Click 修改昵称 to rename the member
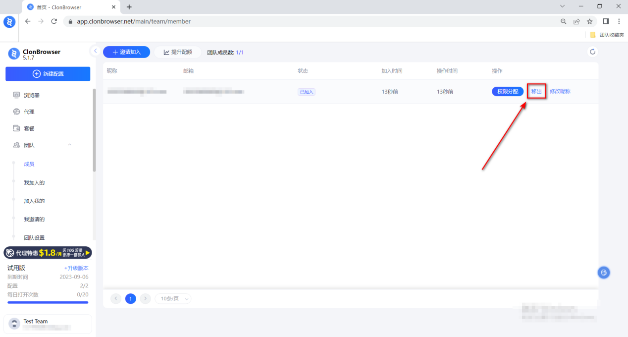The width and height of the screenshot is (628, 337). pos(560,92)
